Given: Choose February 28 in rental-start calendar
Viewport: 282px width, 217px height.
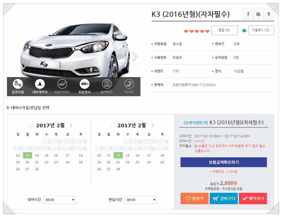Looking at the screenshot, I should pos(37,169).
